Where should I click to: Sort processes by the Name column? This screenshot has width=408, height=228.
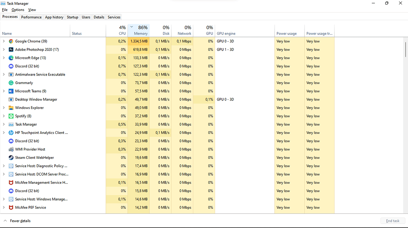coord(35,31)
